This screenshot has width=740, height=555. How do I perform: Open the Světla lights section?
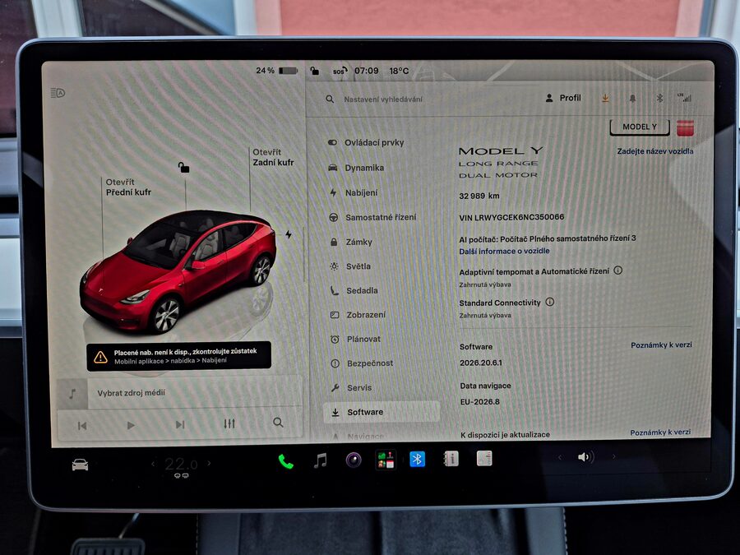tap(358, 266)
